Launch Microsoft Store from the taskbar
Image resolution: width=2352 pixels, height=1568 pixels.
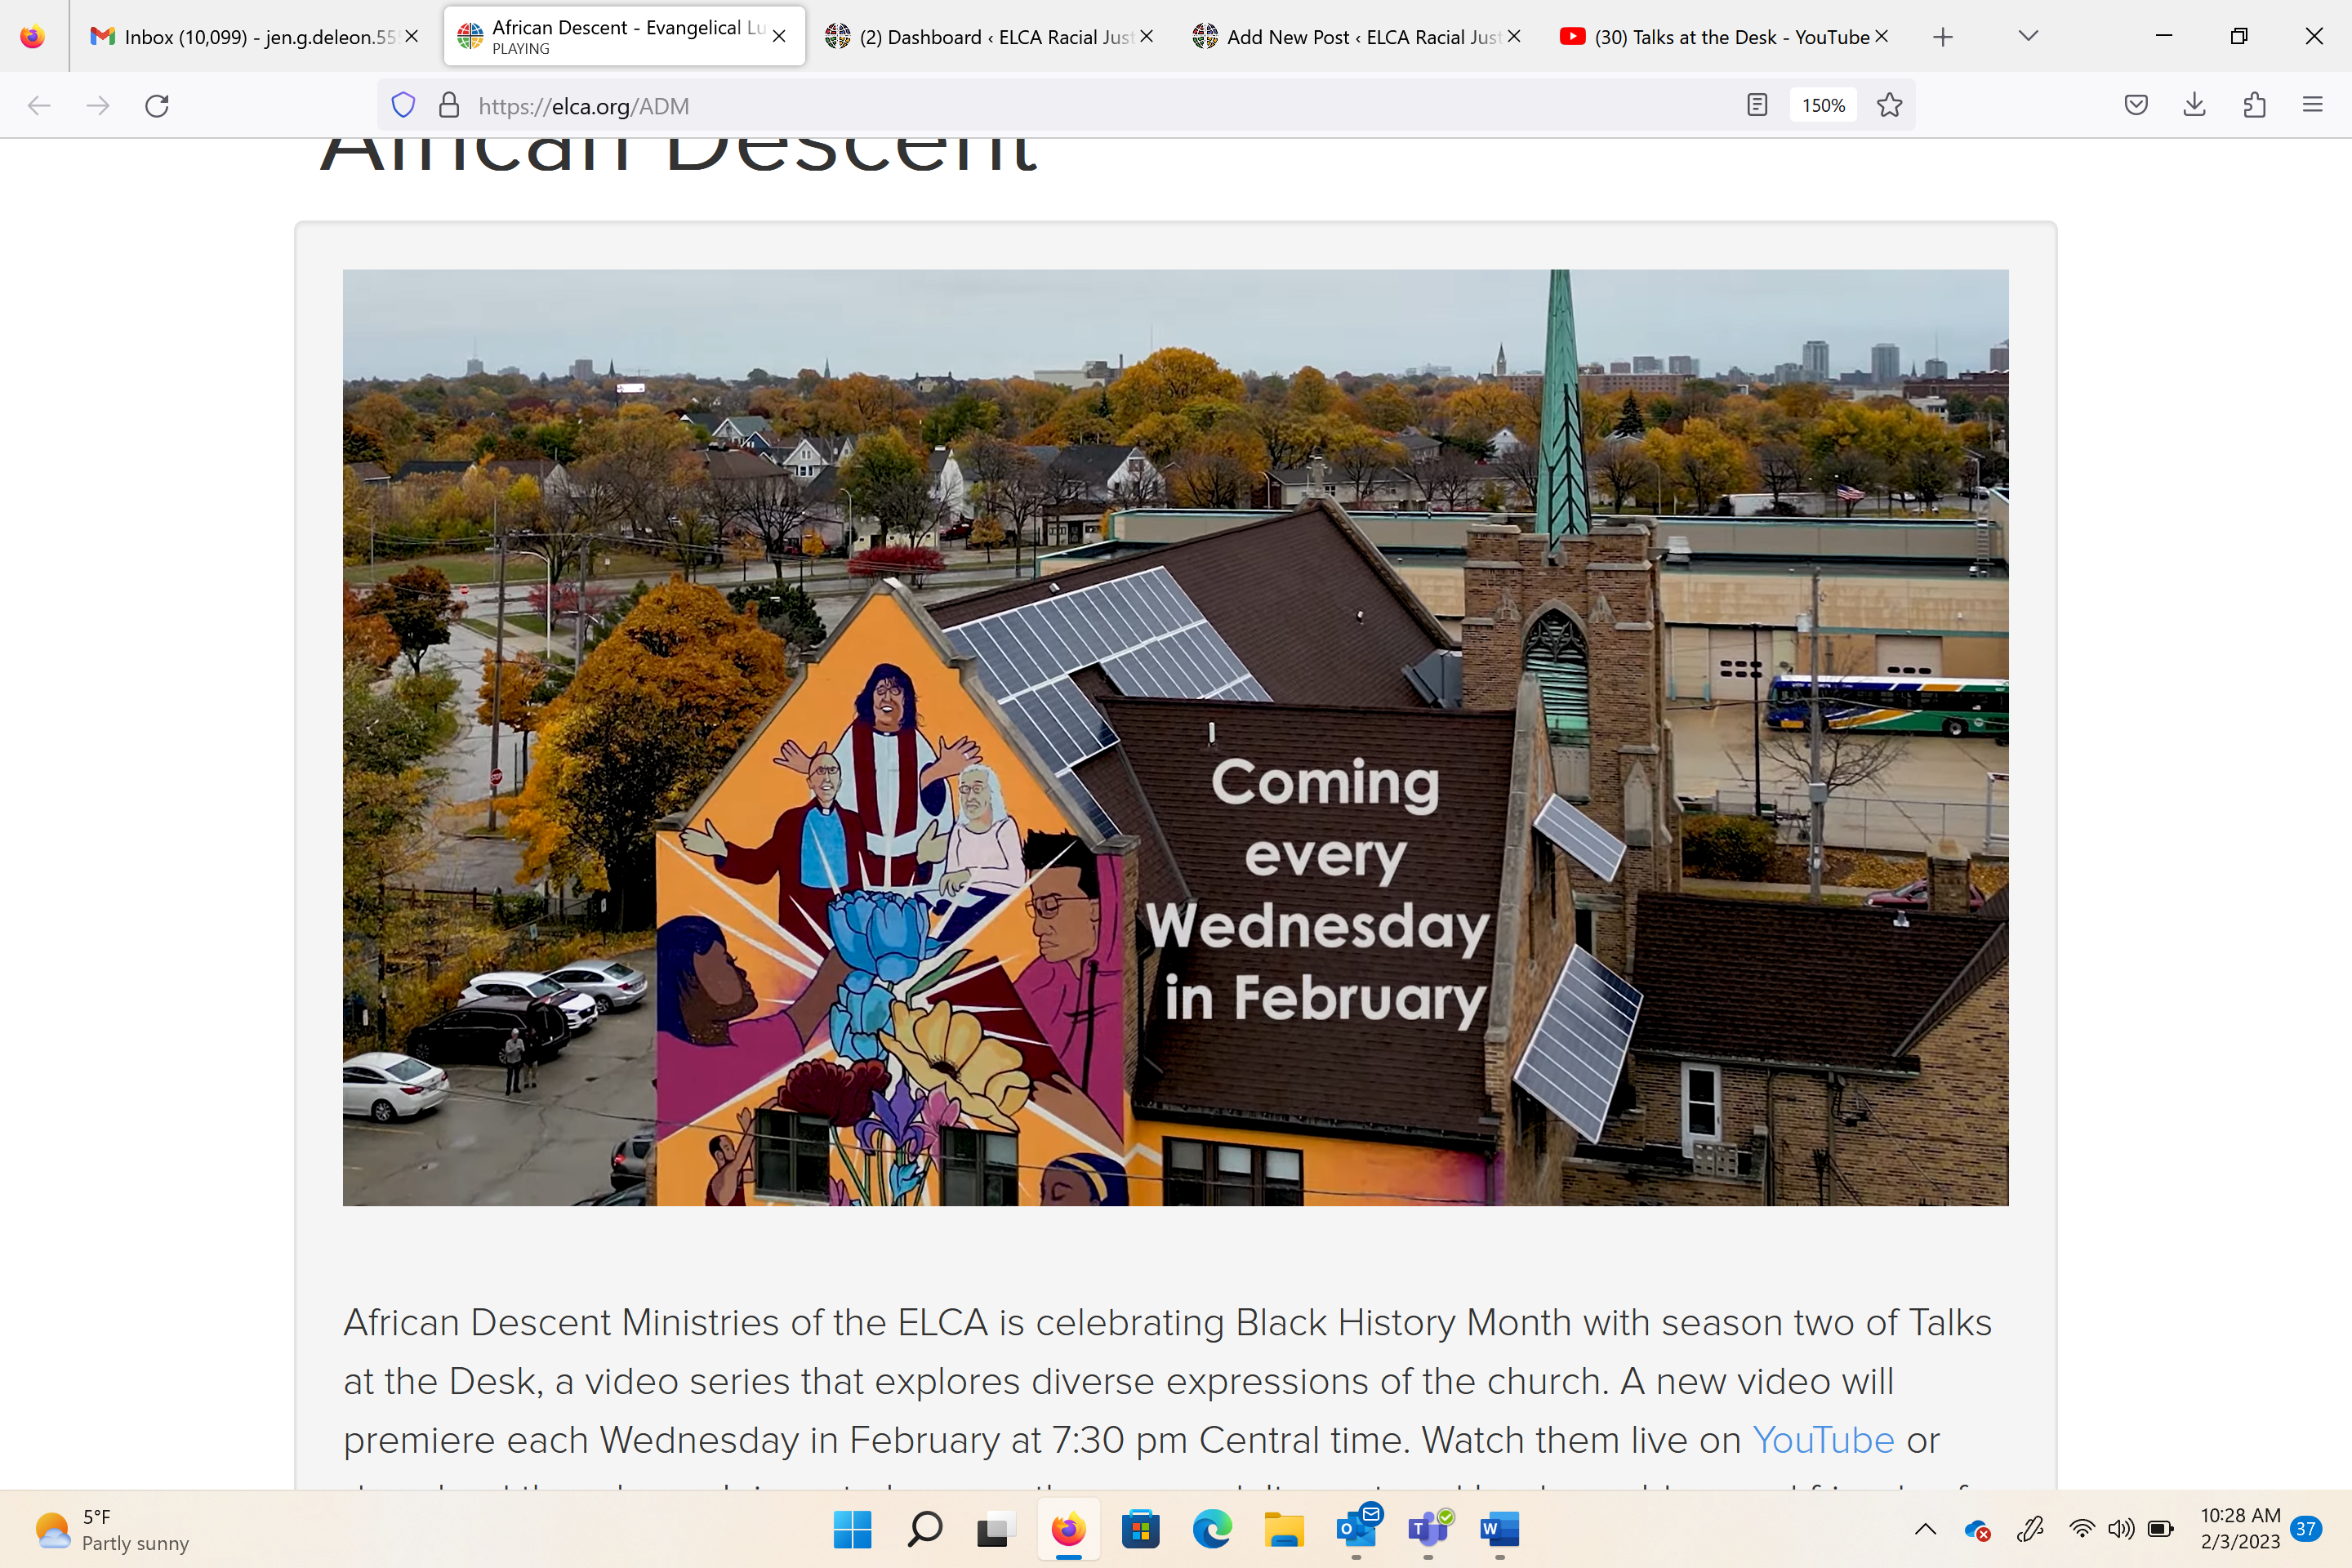(x=1140, y=1529)
